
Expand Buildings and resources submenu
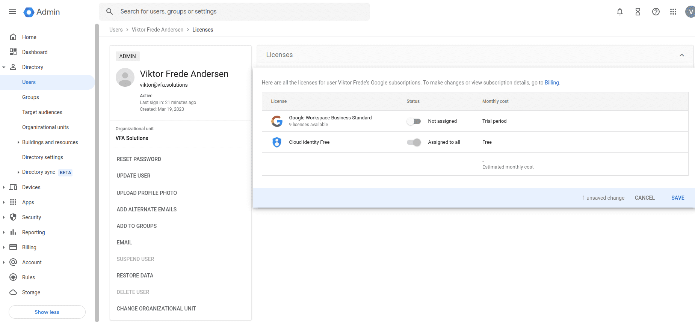[18, 142]
